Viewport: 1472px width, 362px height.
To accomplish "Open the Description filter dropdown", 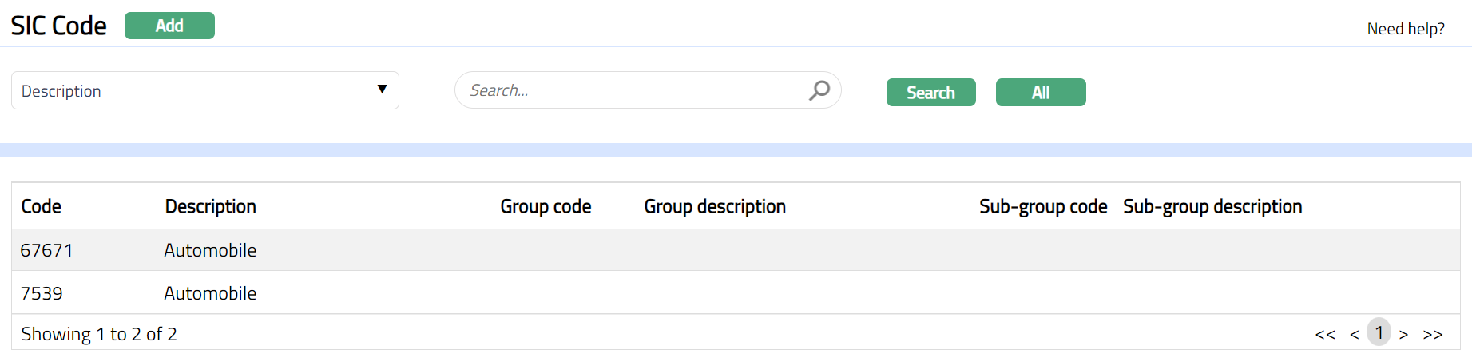I will (204, 91).
